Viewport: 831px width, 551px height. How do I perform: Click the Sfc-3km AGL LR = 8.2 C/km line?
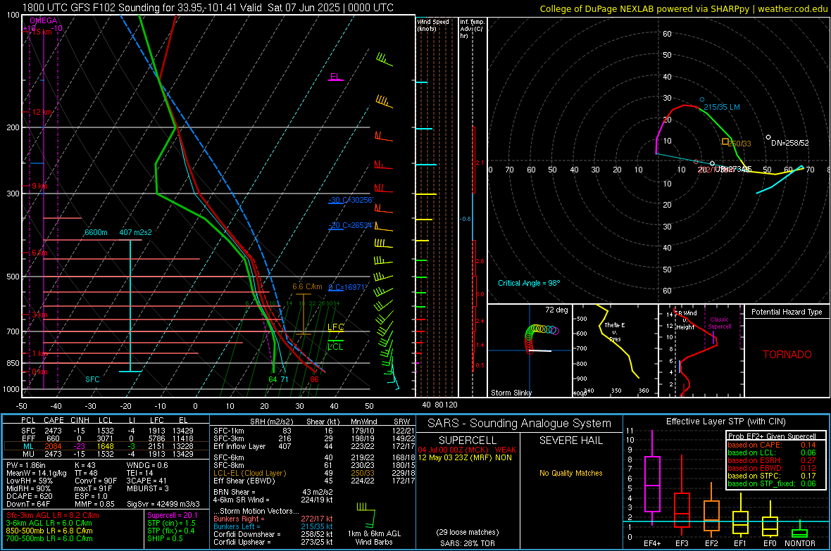tap(53, 515)
